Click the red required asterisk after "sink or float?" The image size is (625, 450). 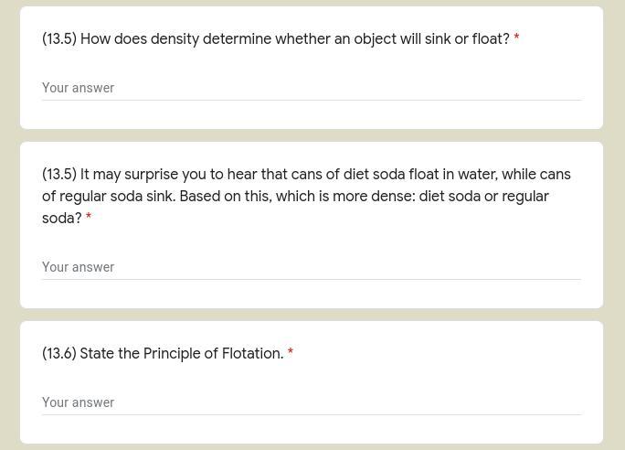(x=516, y=39)
